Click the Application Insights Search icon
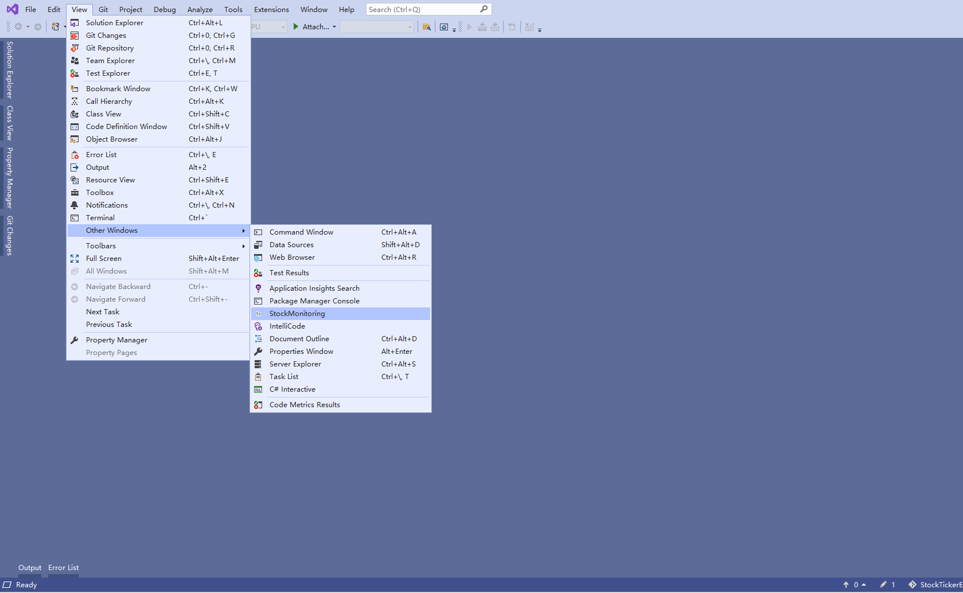This screenshot has width=963, height=593. [258, 288]
